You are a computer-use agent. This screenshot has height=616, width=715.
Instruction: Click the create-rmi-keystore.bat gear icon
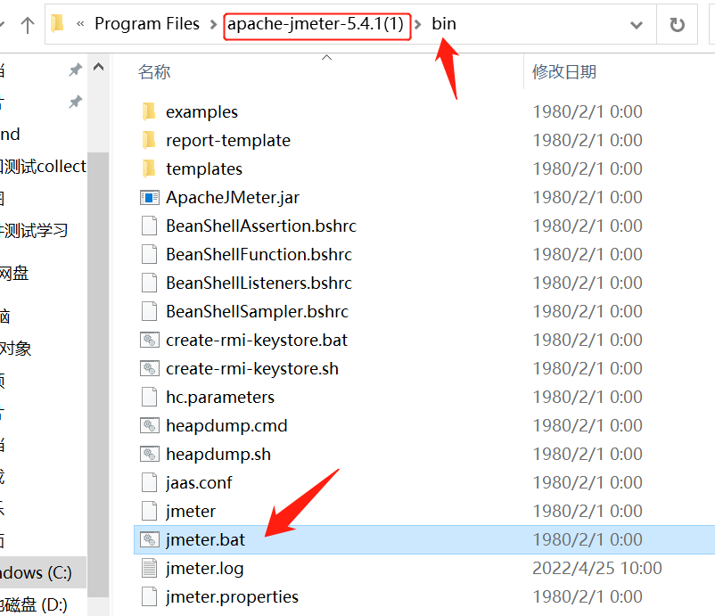click(x=150, y=341)
